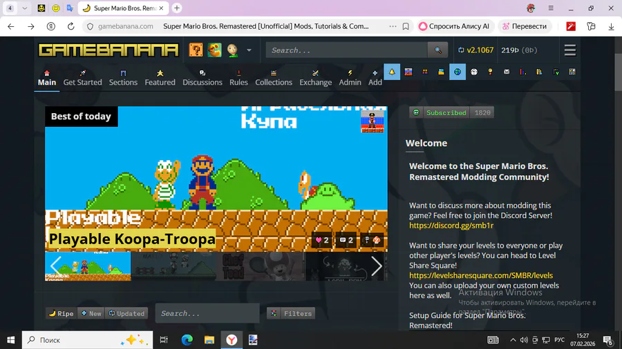
Task: Open the Windows Start menu
Action: tap(10, 340)
